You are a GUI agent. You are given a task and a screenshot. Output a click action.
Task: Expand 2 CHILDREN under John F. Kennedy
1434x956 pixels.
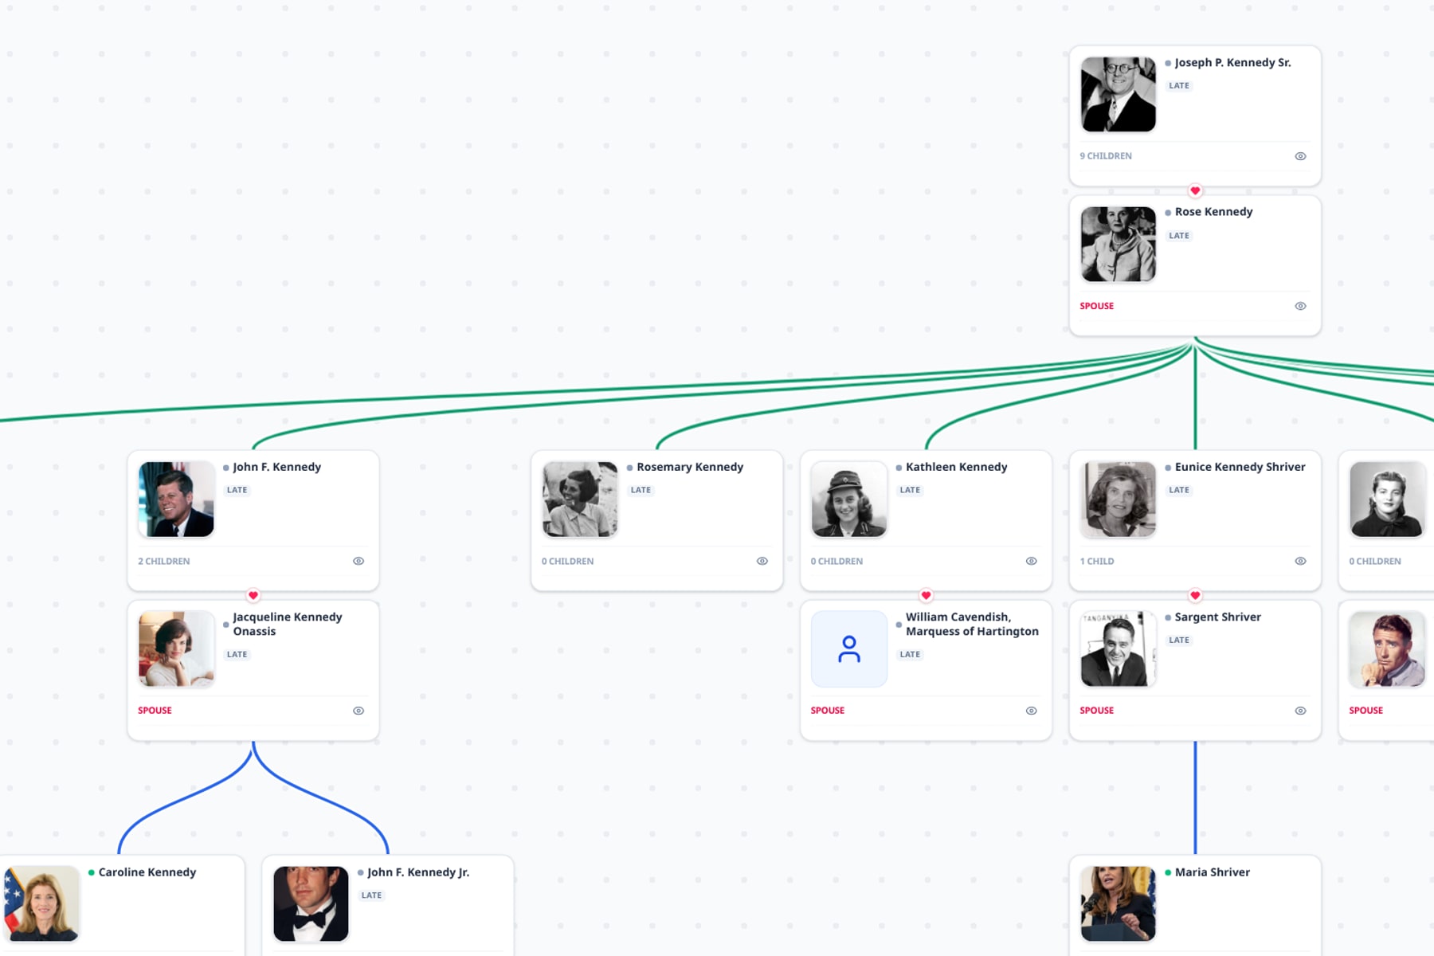pyautogui.click(x=164, y=562)
